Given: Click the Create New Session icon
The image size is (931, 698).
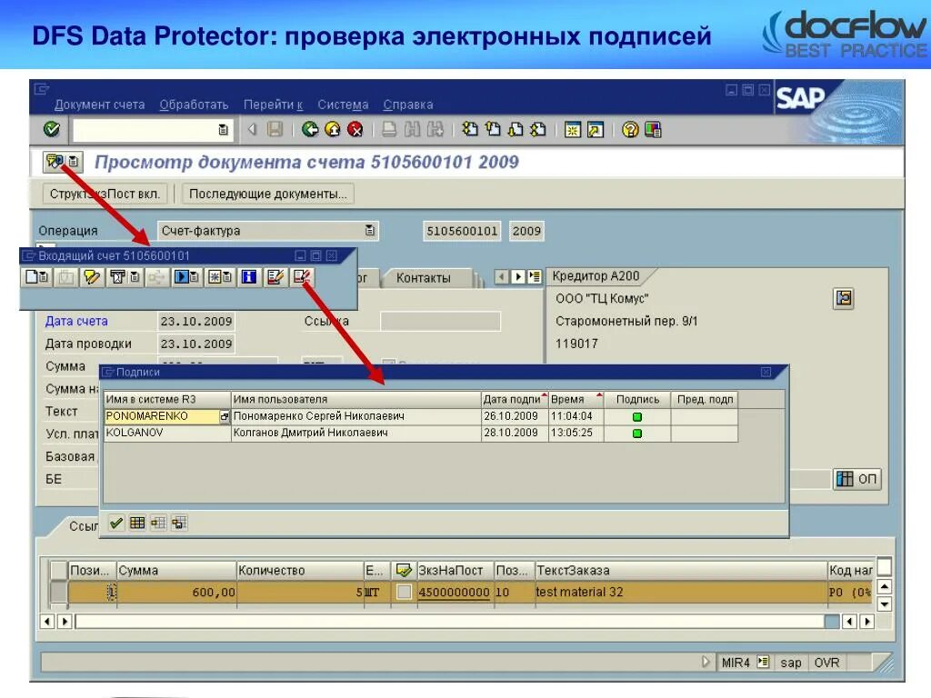Looking at the screenshot, I should [x=573, y=129].
